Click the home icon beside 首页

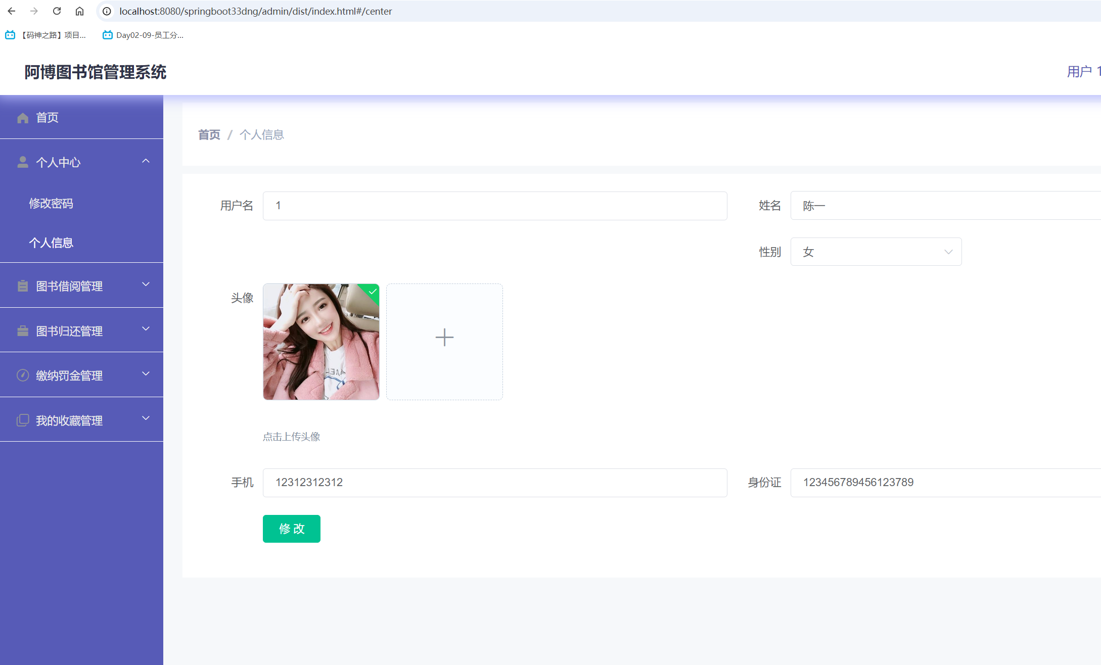tap(22, 117)
